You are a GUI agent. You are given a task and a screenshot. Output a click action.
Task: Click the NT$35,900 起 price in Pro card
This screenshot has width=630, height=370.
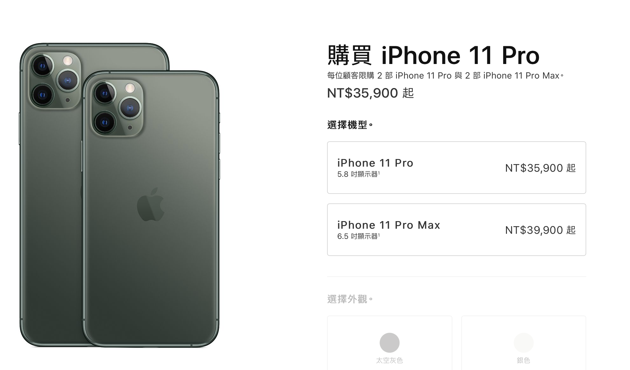(541, 168)
